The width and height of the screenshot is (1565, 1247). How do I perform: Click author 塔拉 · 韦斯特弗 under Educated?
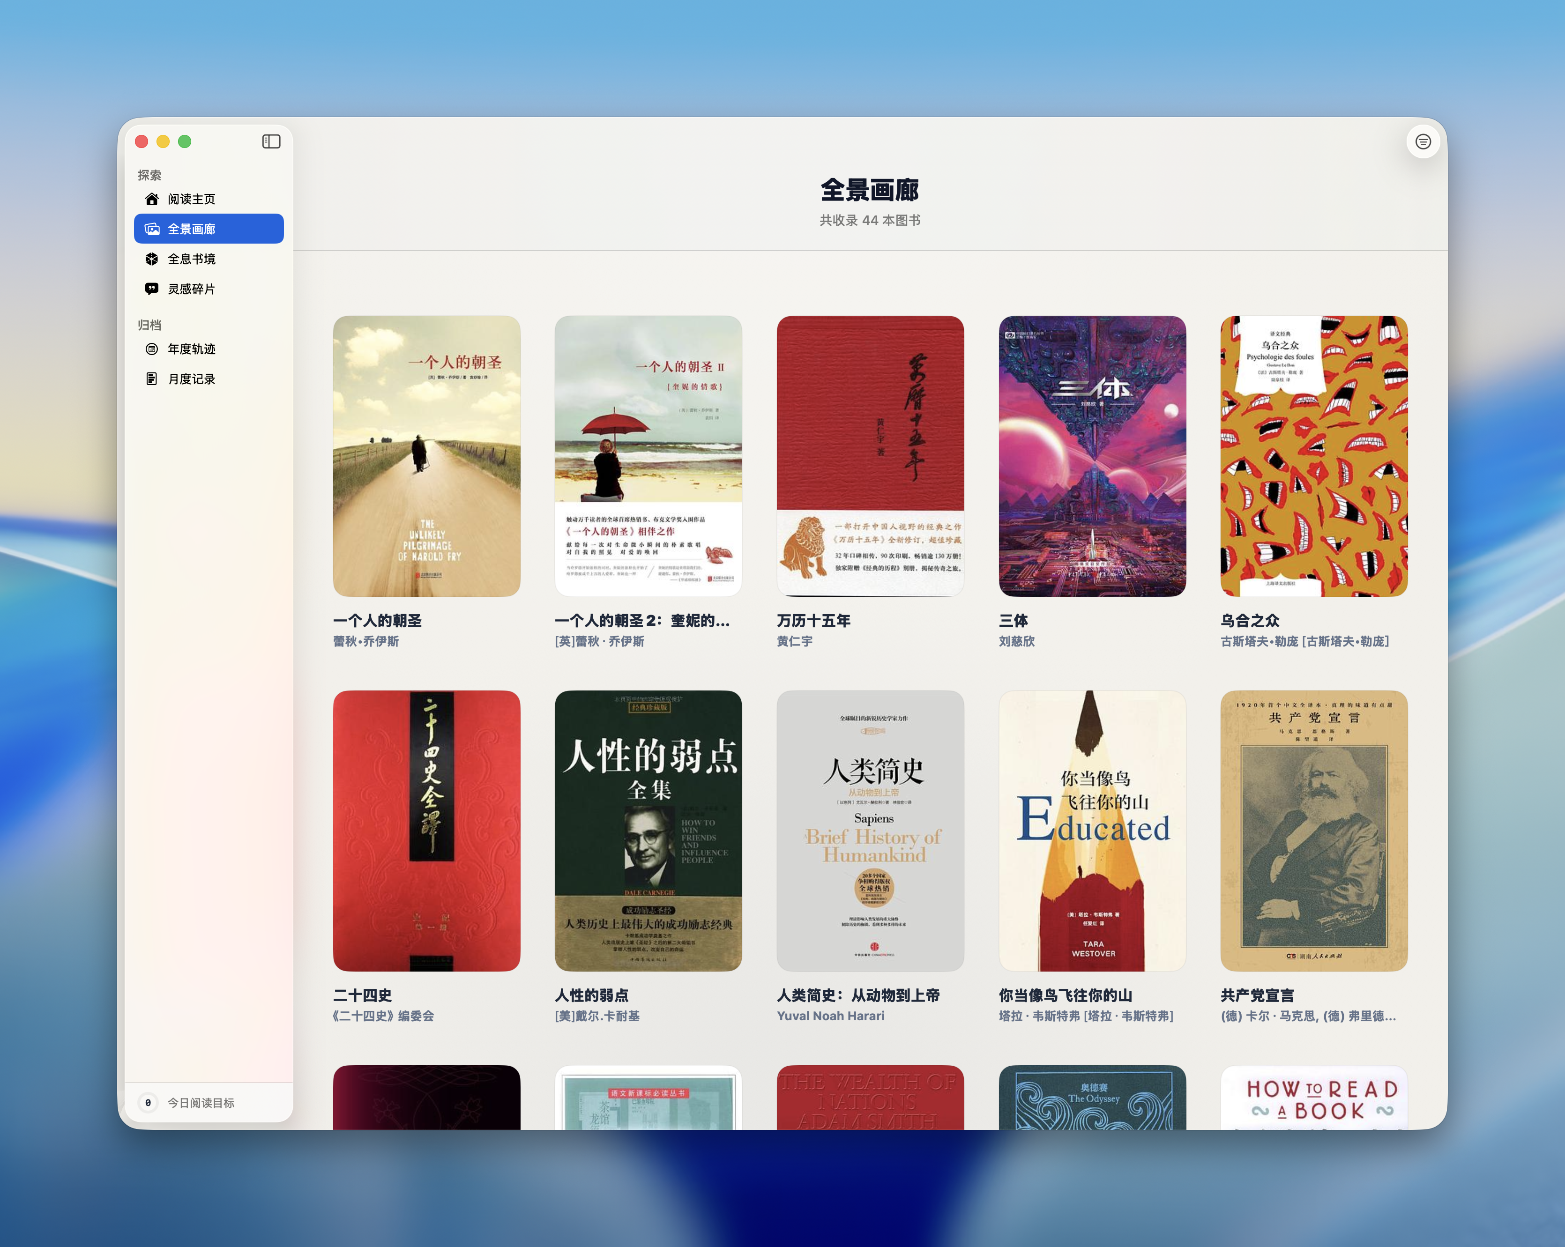pyautogui.click(x=1086, y=1016)
